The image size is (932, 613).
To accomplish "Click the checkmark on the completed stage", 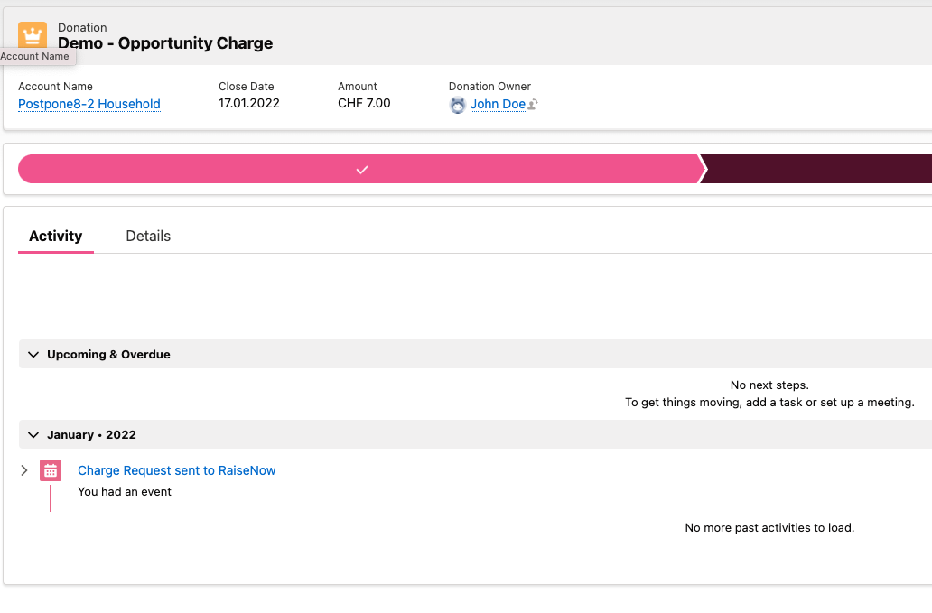I will click(x=362, y=170).
